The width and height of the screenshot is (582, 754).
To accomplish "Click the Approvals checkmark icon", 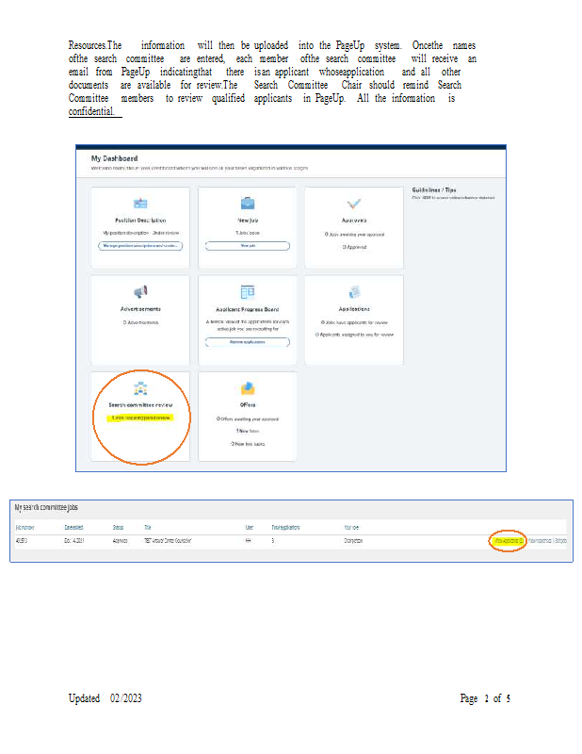I will click(x=354, y=204).
